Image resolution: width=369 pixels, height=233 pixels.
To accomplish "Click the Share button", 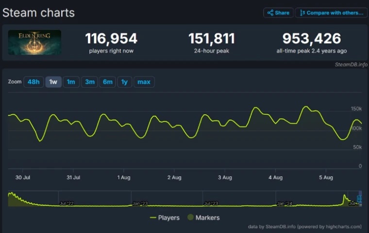I will (278, 13).
